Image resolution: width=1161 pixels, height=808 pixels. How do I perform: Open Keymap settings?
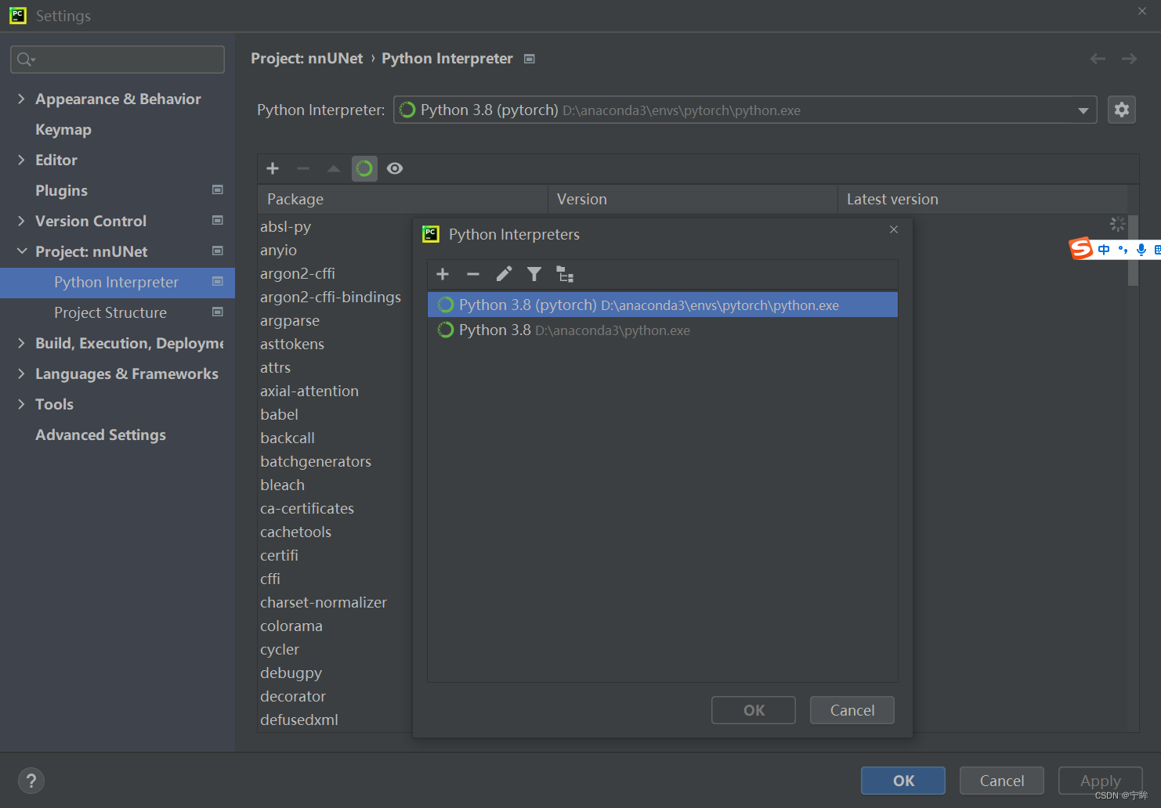pos(63,129)
